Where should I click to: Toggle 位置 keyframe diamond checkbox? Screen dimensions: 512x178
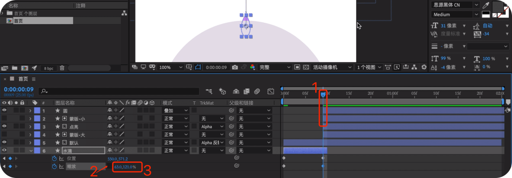click(10, 159)
